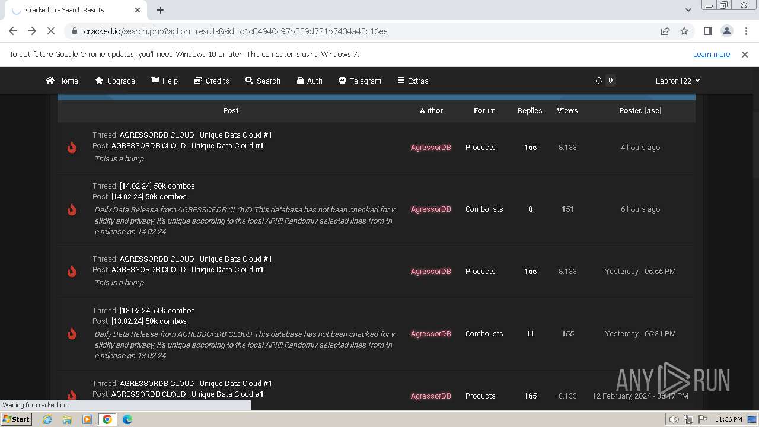The width and height of the screenshot is (759, 427).
Task: Click replies count 8
Action: pos(530,209)
